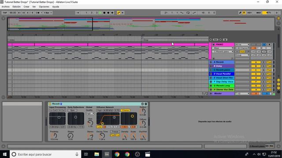Adjust the Reverb Dry/Wet knob

pyautogui.click(x=143, y=136)
